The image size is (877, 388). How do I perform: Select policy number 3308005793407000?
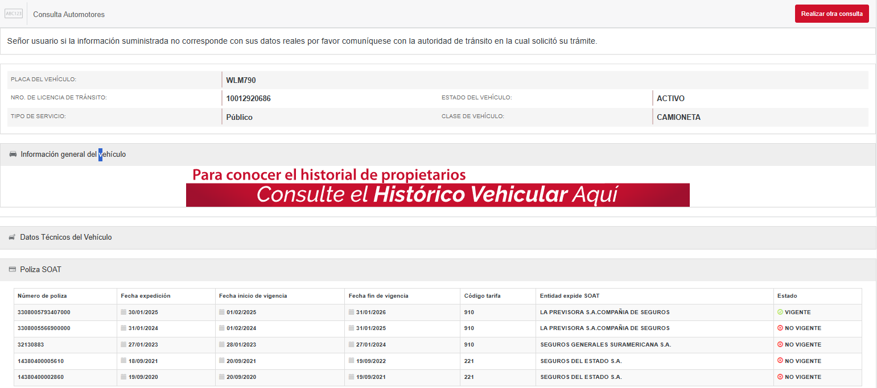tap(44, 312)
